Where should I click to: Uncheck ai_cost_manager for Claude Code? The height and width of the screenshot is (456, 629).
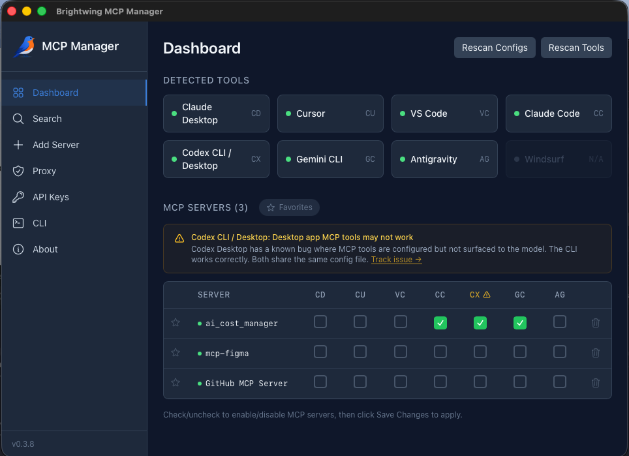[x=440, y=322]
